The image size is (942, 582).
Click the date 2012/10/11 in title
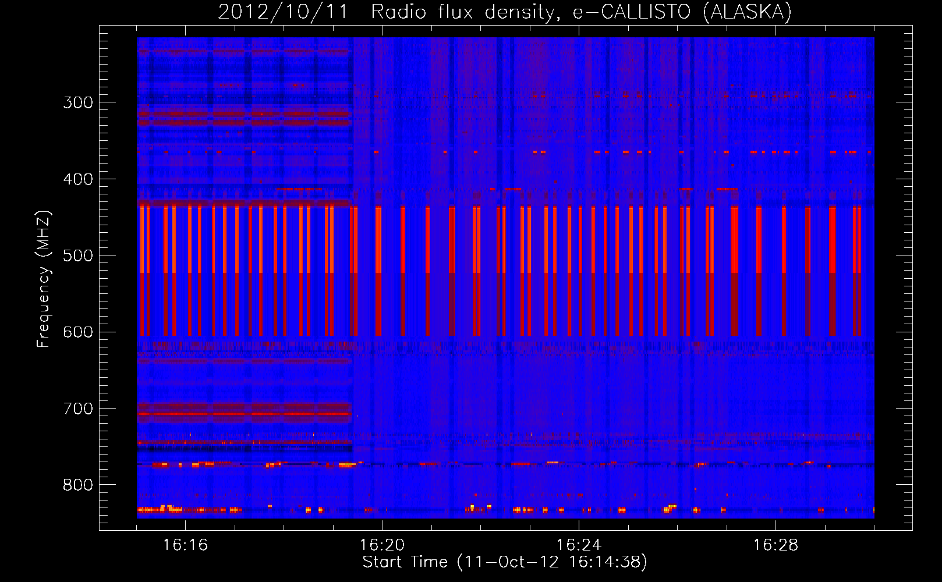pyautogui.click(x=283, y=12)
